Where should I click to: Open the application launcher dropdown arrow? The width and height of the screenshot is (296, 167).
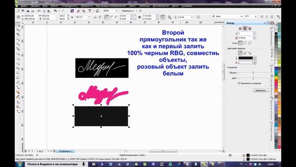pyautogui.click(x=93, y=11)
